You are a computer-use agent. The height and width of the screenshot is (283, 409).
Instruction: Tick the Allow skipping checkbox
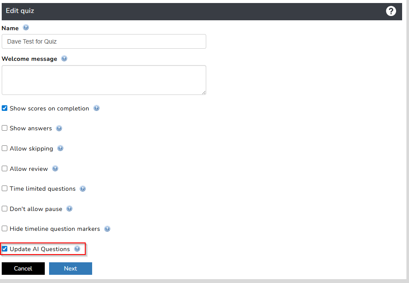coord(4,148)
